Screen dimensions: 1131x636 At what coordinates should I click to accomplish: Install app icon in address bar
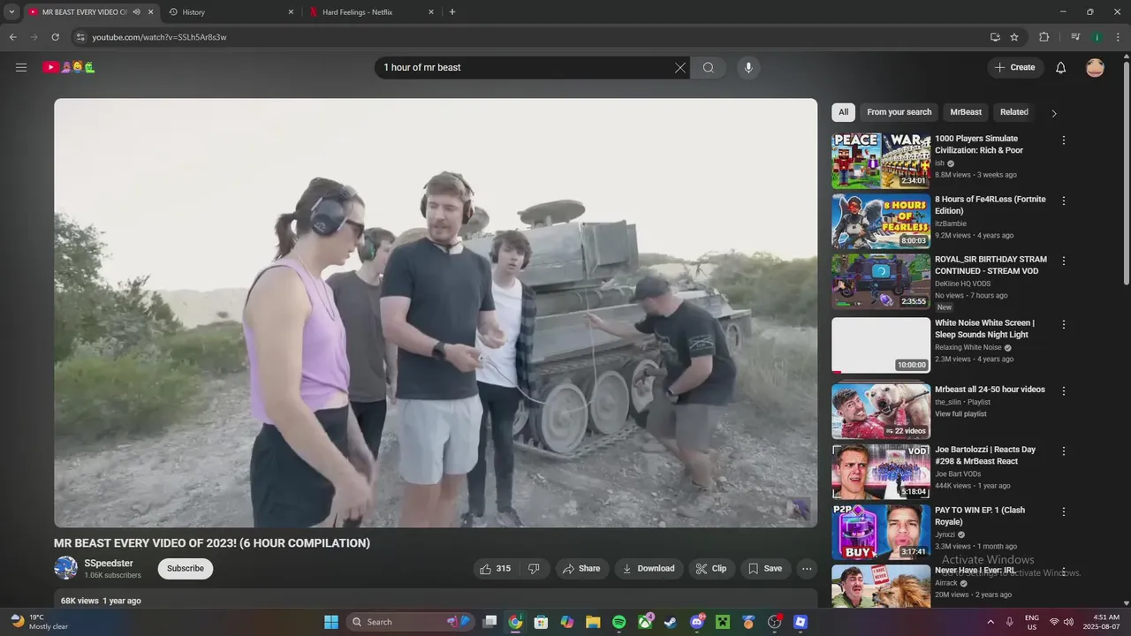[995, 37]
